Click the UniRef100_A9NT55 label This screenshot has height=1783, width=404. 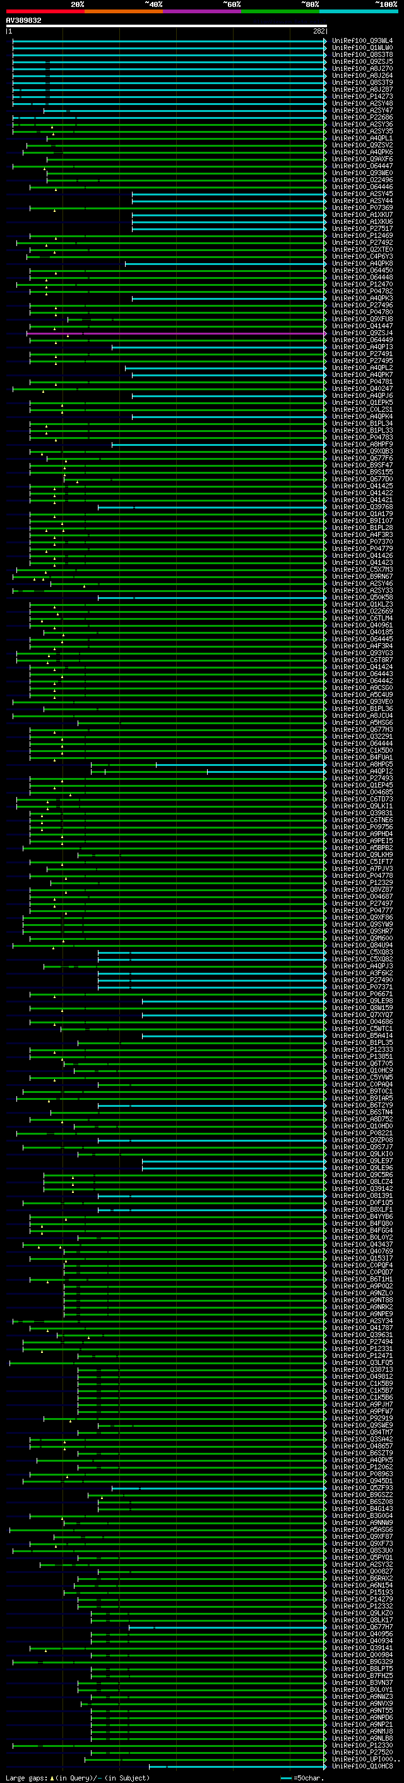(x=362, y=1710)
